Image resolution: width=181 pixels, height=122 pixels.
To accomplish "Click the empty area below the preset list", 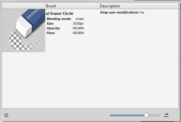I will [90, 80].
